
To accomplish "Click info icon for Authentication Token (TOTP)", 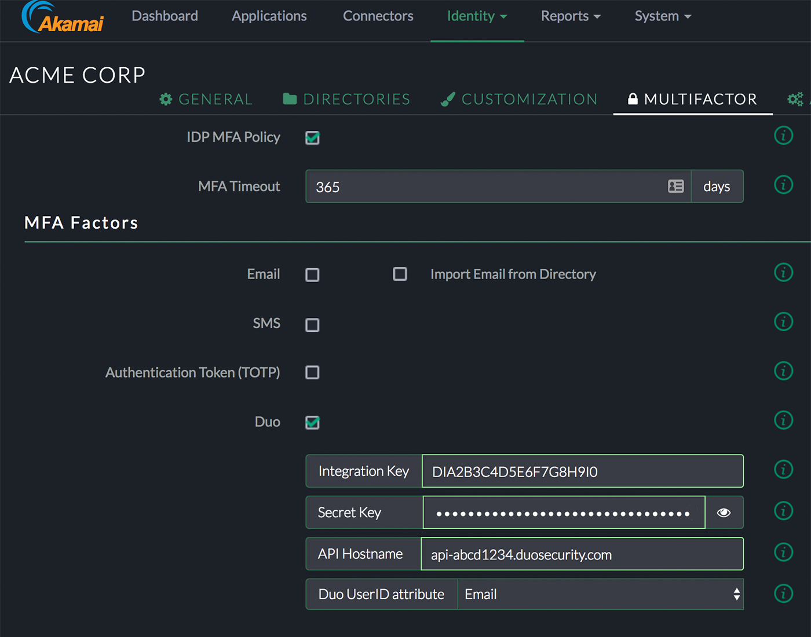I will click(783, 371).
